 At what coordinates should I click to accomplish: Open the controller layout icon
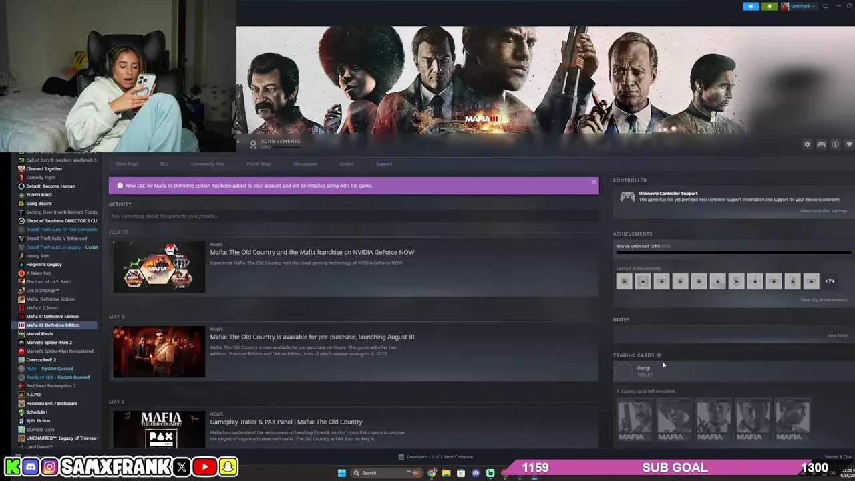(x=821, y=144)
